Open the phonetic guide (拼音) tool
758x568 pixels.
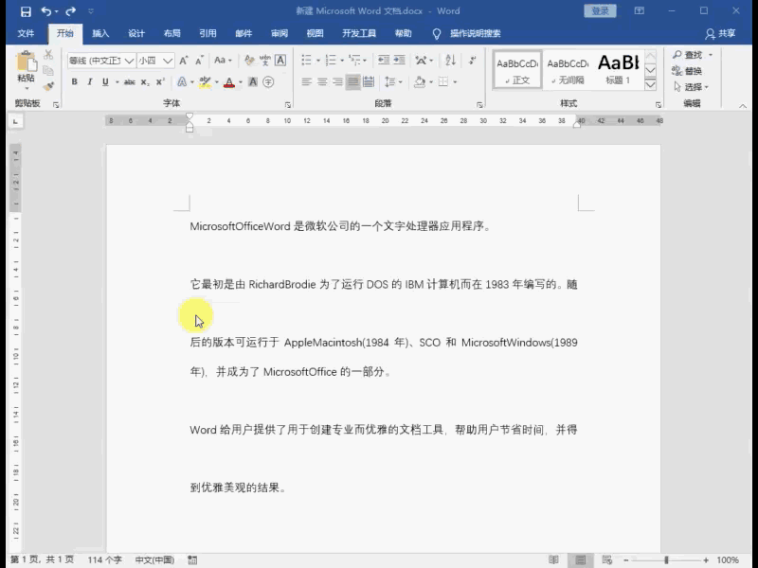pos(265,61)
